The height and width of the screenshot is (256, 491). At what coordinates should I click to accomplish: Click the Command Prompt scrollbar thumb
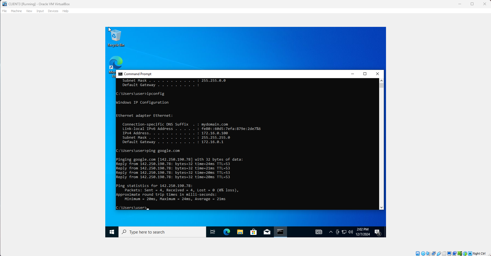point(381,85)
